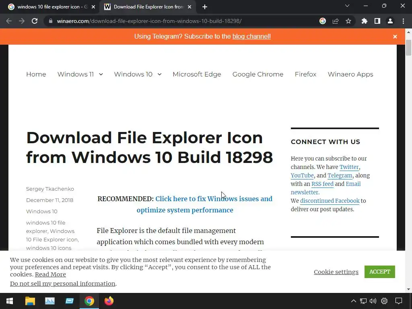412x309 pixels.
Task: Click the Google icon in address bar
Action: 323,21
